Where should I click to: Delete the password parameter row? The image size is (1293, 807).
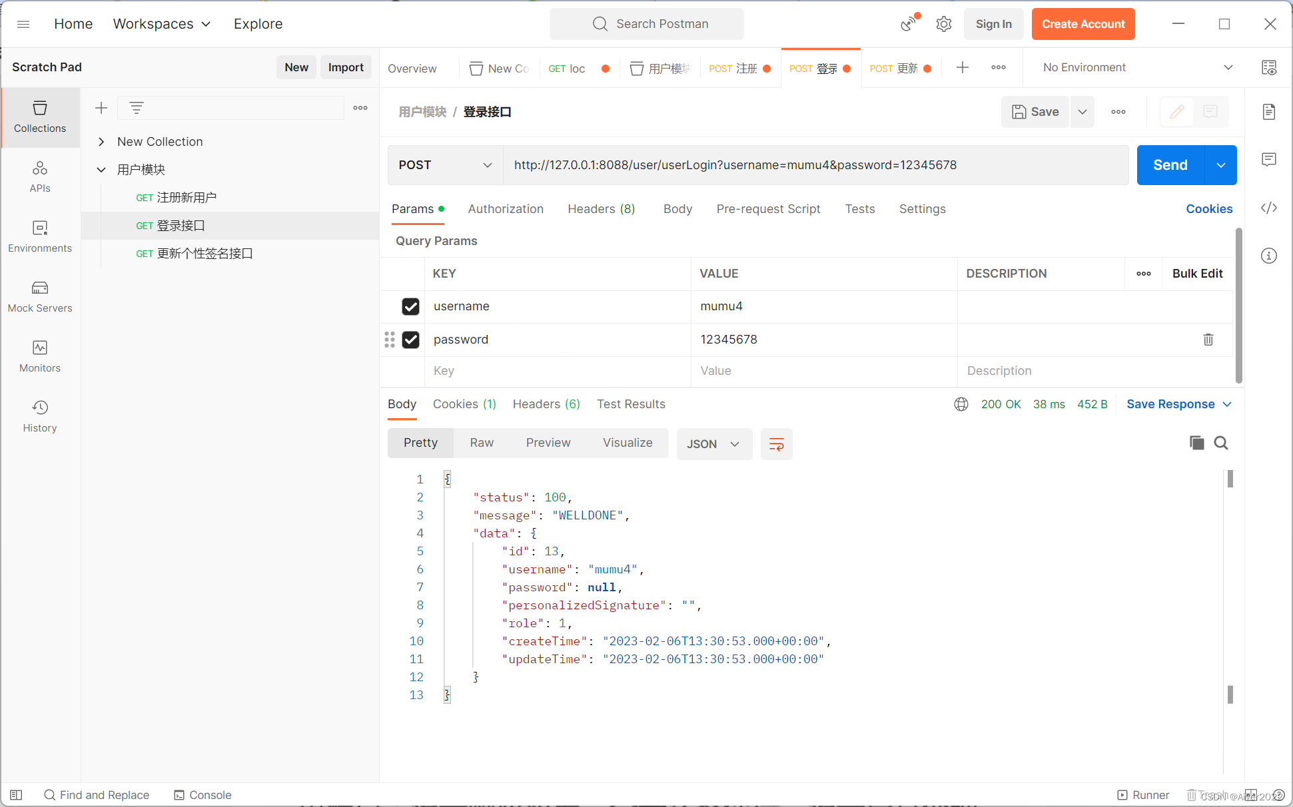point(1208,340)
